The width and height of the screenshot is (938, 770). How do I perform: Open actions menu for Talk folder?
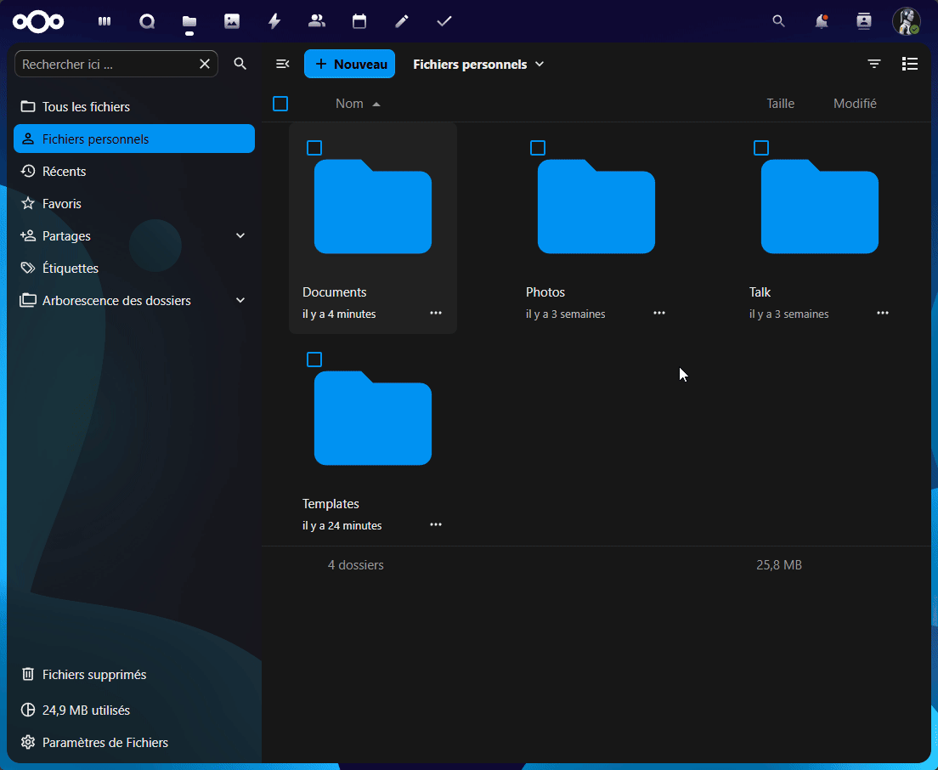(x=883, y=313)
